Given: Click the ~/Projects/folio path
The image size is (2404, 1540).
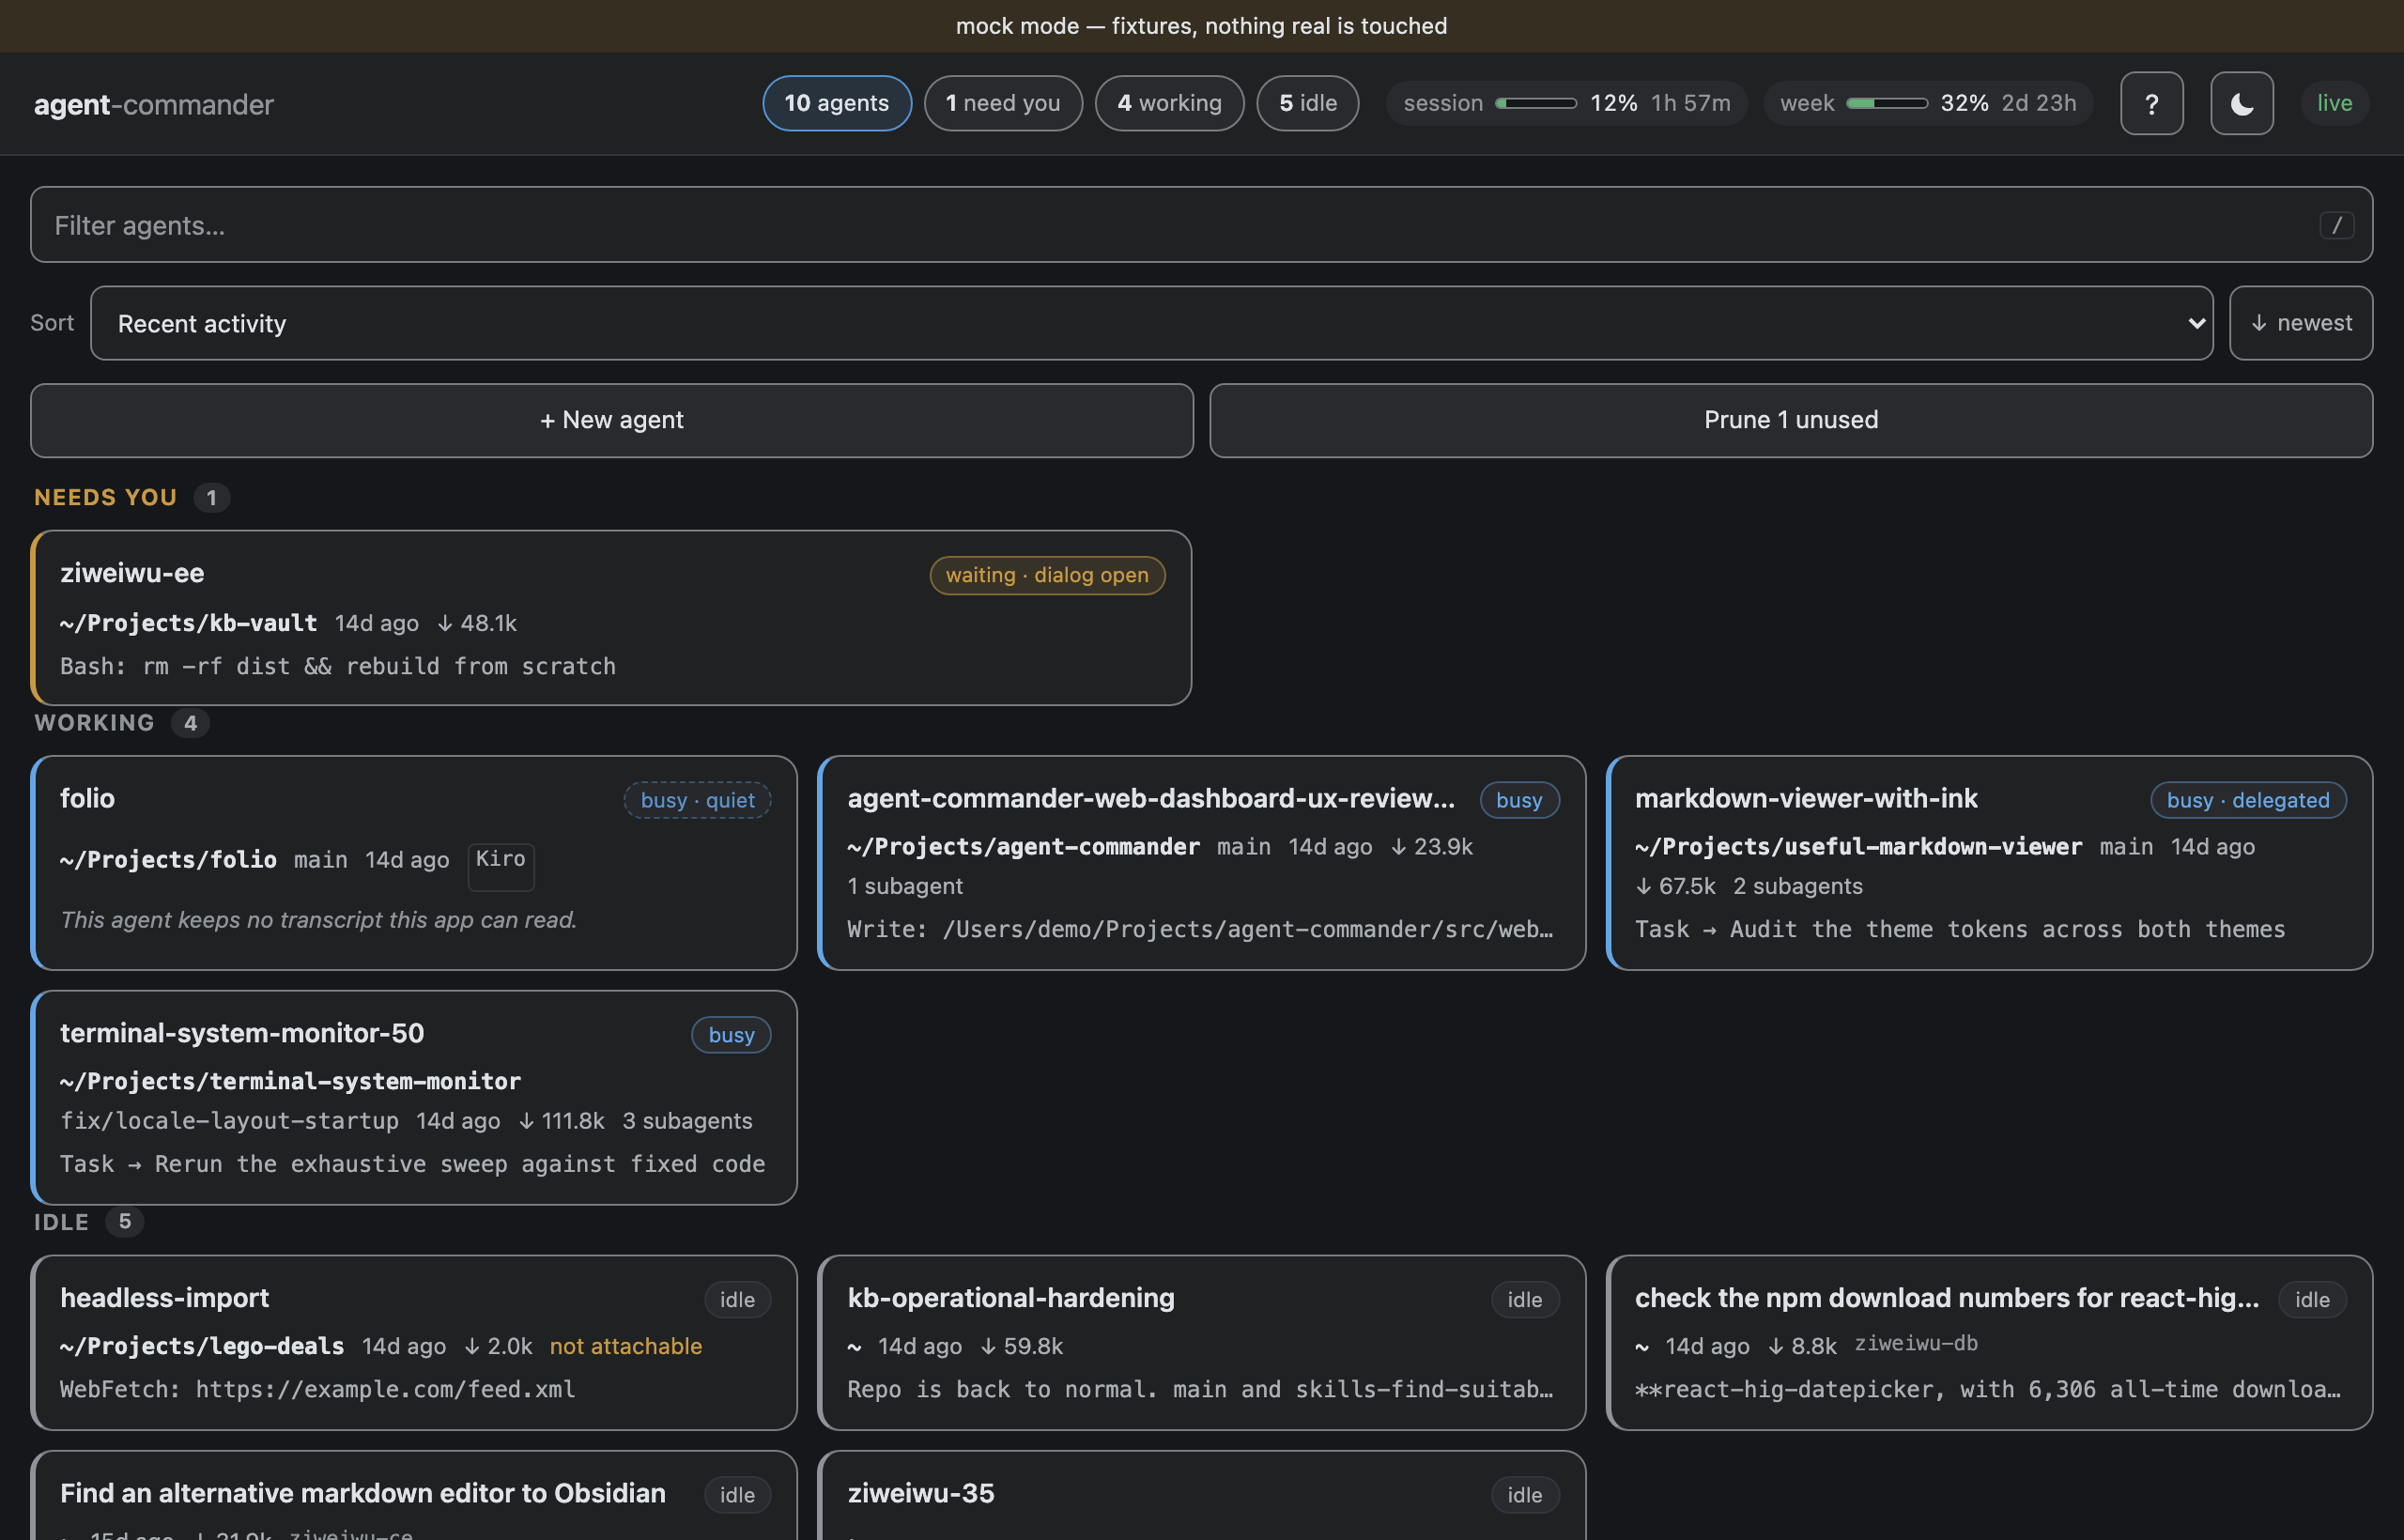Looking at the screenshot, I should coord(168,859).
